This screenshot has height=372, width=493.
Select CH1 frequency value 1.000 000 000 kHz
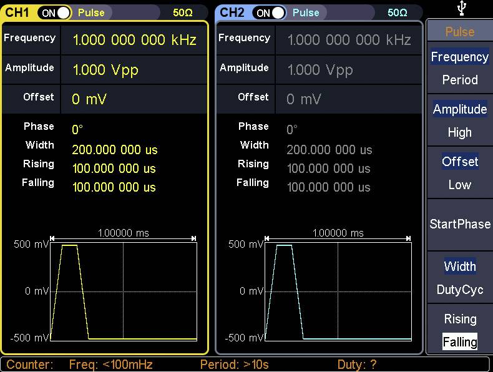pos(134,40)
